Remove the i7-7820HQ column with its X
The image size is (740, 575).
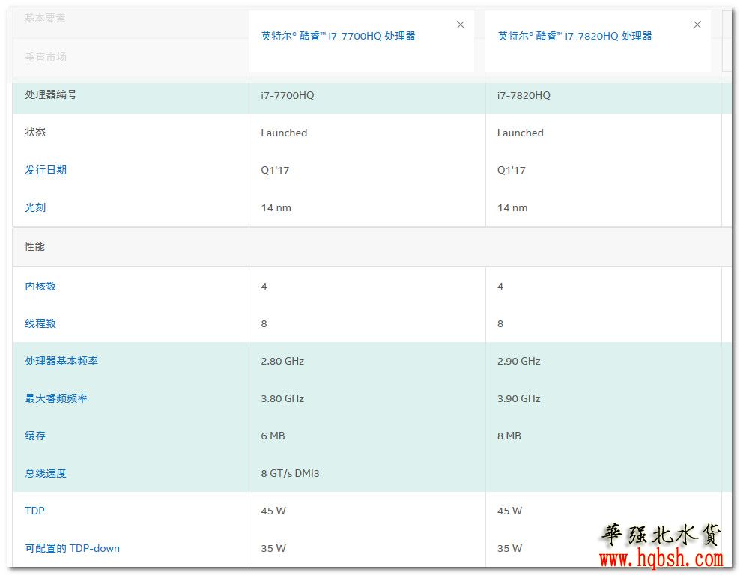pyautogui.click(x=697, y=25)
